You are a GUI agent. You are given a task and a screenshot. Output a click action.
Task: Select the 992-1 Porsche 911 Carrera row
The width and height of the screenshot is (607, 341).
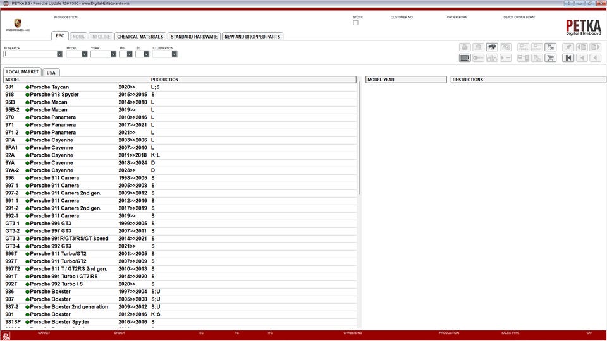(x=180, y=216)
